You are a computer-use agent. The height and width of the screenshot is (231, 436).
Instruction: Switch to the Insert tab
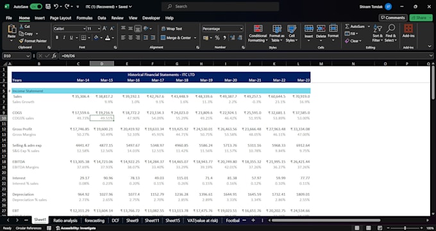pyautogui.click(x=40, y=18)
